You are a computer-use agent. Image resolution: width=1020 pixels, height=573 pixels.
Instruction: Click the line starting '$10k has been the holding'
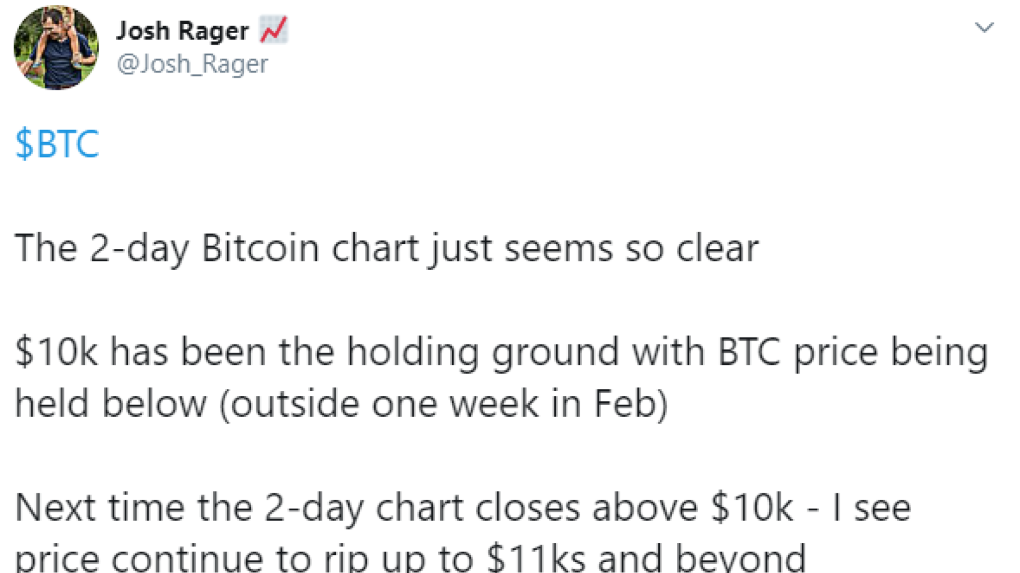pos(502,352)
